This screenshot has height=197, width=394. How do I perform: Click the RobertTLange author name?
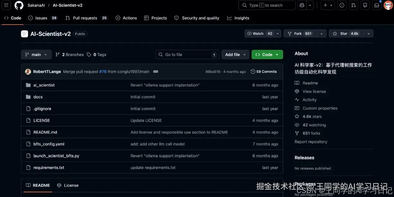click(47, 72)
